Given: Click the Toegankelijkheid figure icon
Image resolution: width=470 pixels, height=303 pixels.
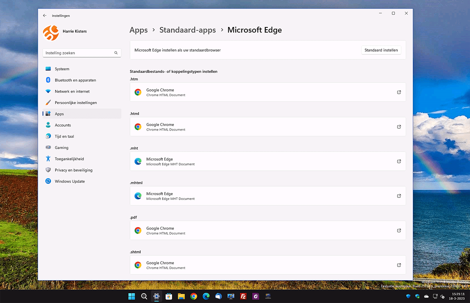Looking at the screenshot, I should tap(48, 159).
